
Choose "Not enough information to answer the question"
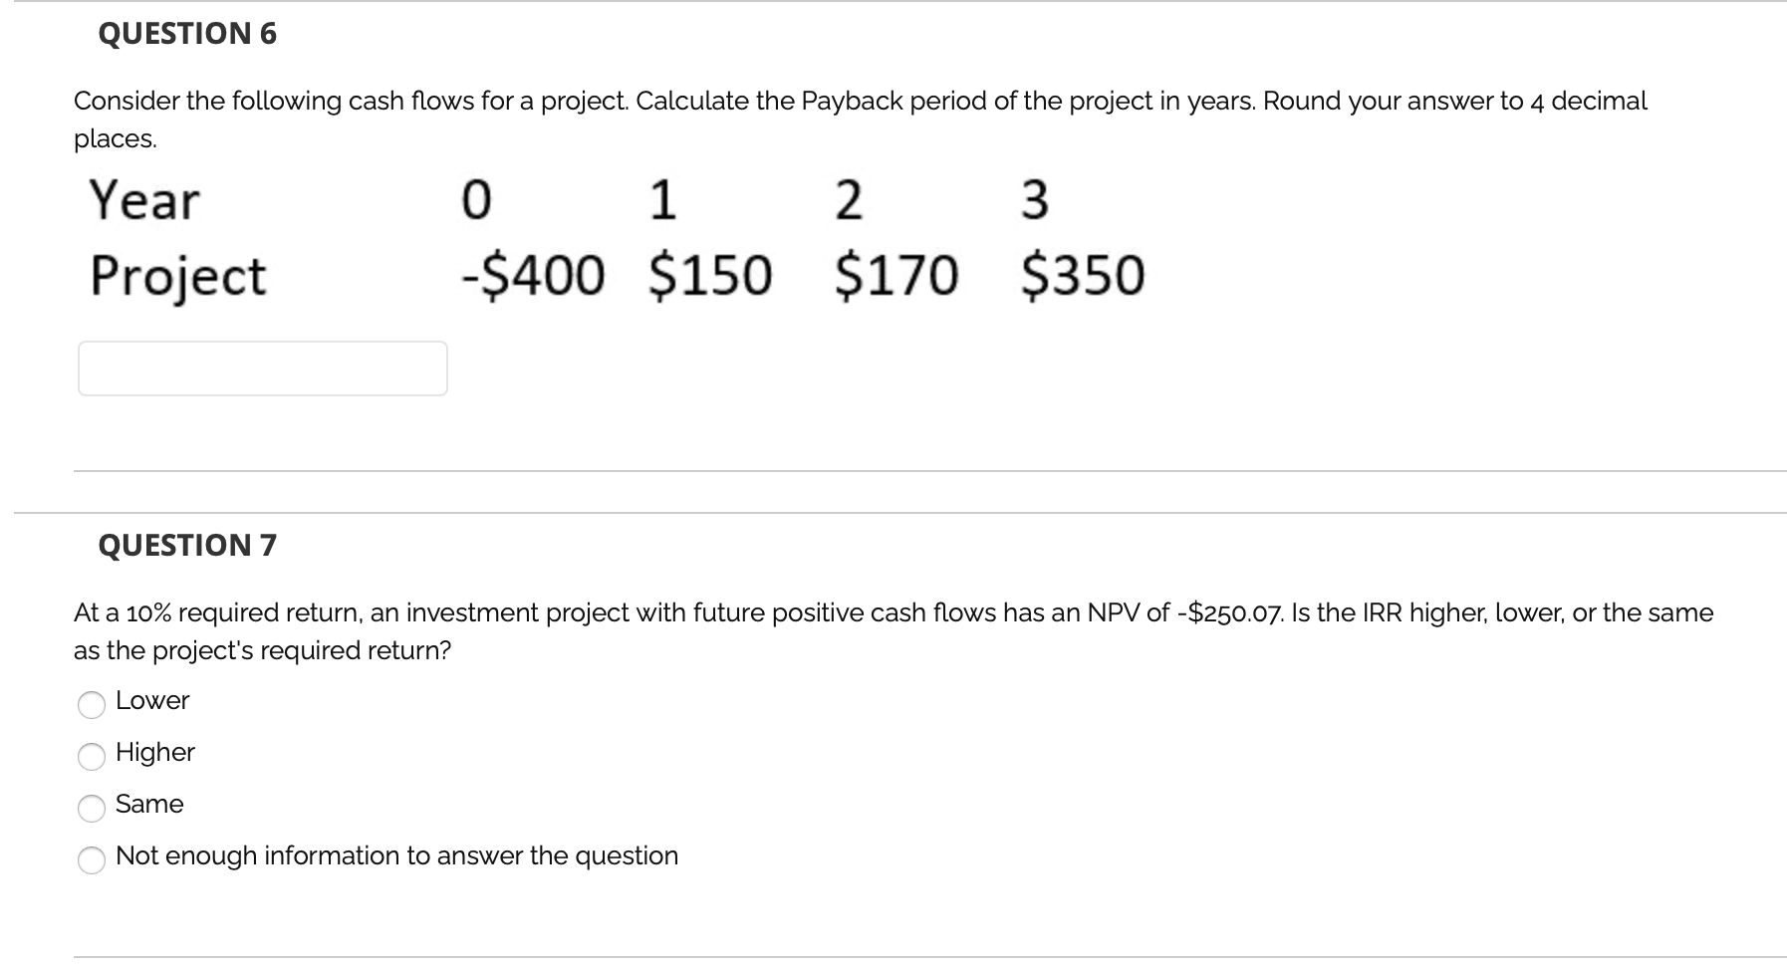click(91, 860)
